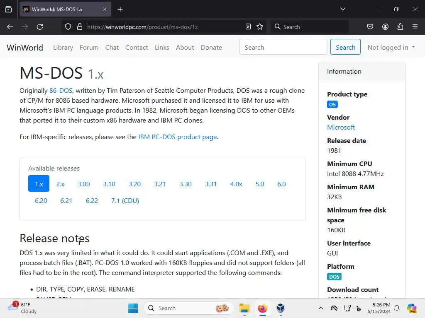Select the 6.20 release
425x318 pixels.
tap(41, 201)
